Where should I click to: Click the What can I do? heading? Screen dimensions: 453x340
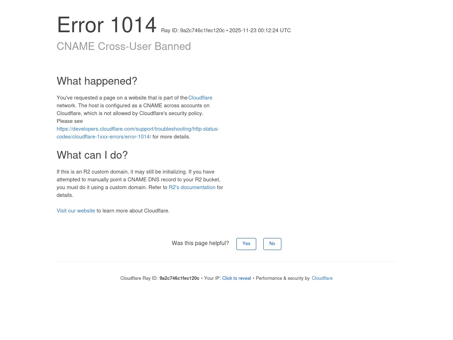pos(92,155)
